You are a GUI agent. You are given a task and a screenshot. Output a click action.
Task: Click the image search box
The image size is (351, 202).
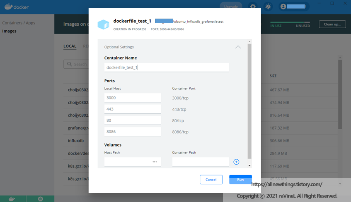pos(76,64)
